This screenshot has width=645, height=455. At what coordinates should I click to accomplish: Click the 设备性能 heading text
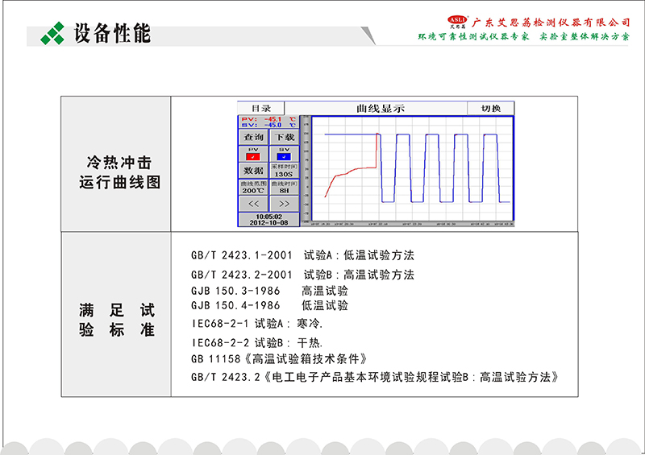(111, 34)
